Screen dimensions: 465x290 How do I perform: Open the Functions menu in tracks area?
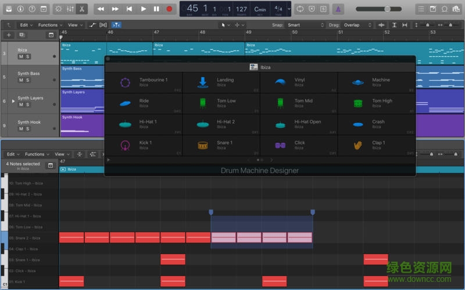[x=49, y=25]
